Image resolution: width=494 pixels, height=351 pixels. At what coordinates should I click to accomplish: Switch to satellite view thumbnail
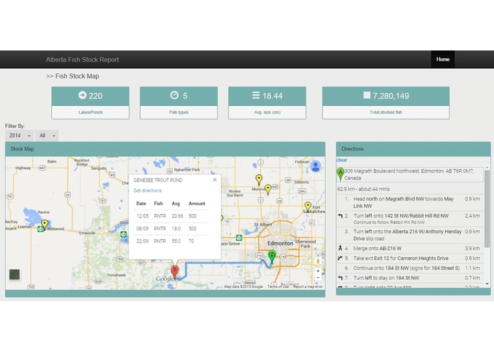[14, 274]
